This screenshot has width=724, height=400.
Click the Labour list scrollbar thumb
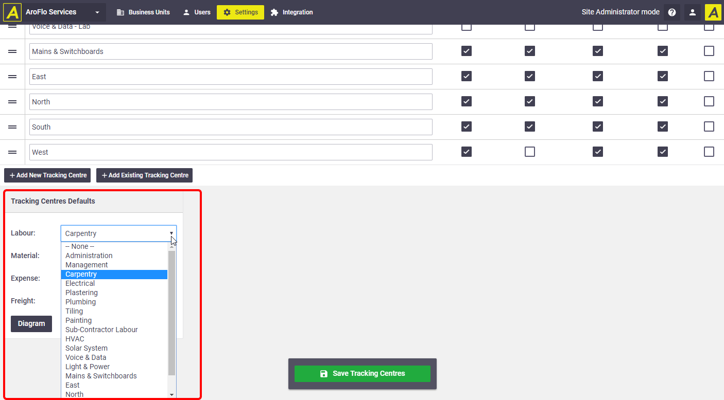(172, 313)
